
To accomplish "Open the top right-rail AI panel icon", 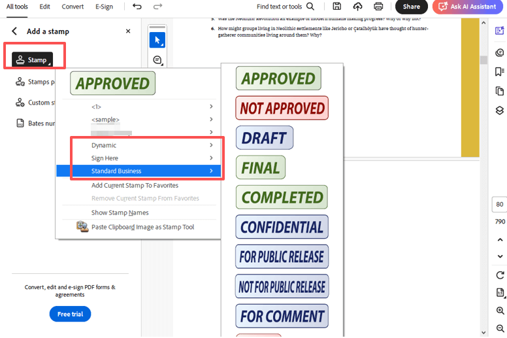I will tap(500, 31).
